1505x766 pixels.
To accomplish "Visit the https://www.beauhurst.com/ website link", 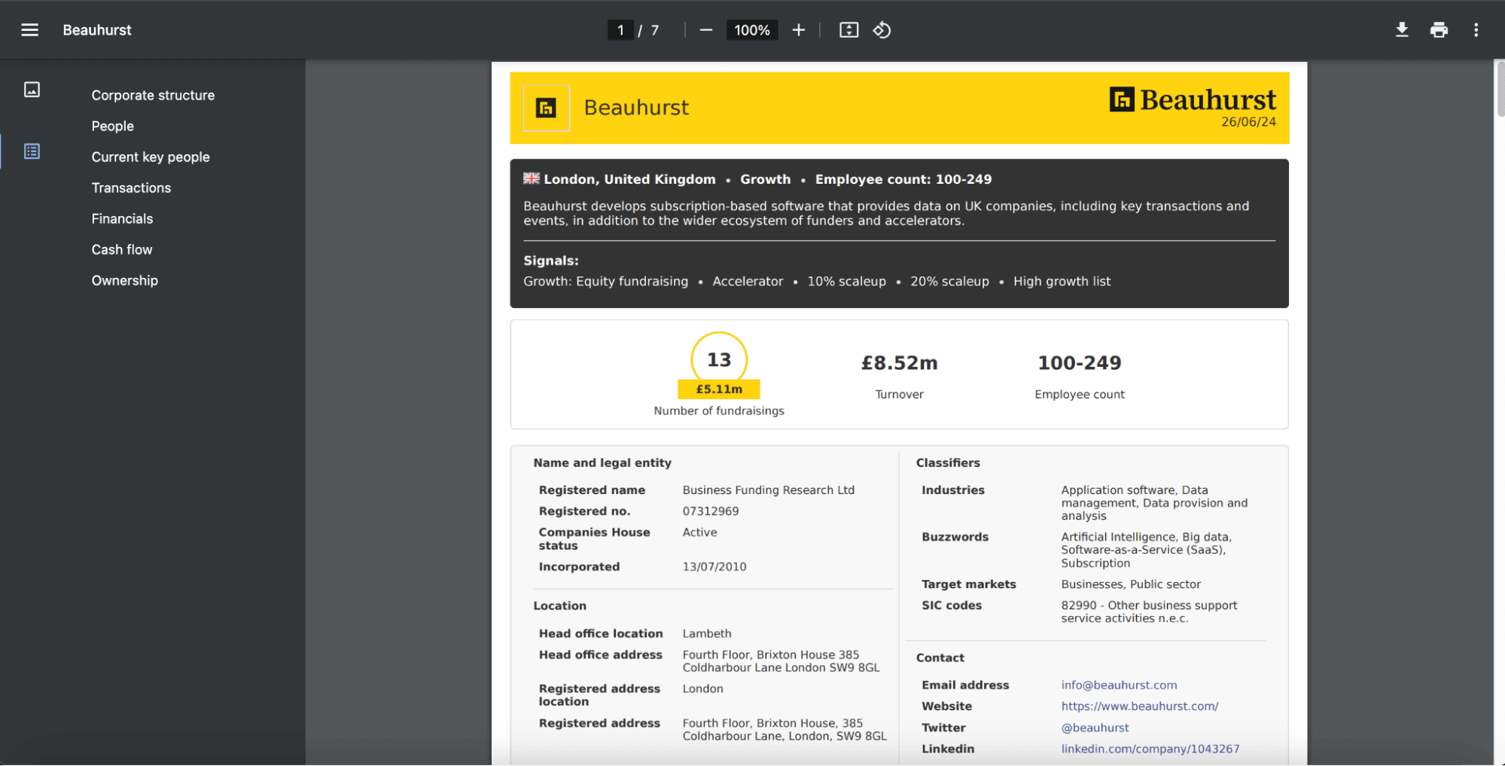I will click(1140, 706).
